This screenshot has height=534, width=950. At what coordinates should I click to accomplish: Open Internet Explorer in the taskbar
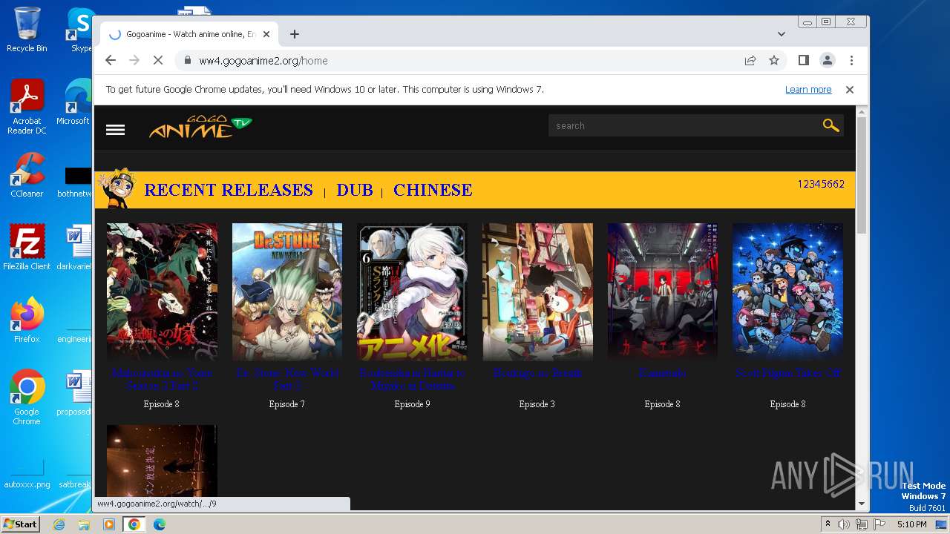click(59, 524)
